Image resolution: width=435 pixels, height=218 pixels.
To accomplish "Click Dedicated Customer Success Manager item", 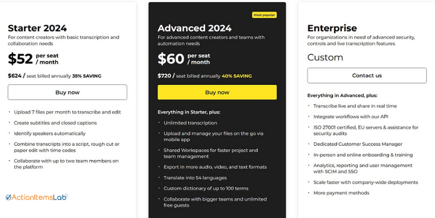I will tap(358, 144).
